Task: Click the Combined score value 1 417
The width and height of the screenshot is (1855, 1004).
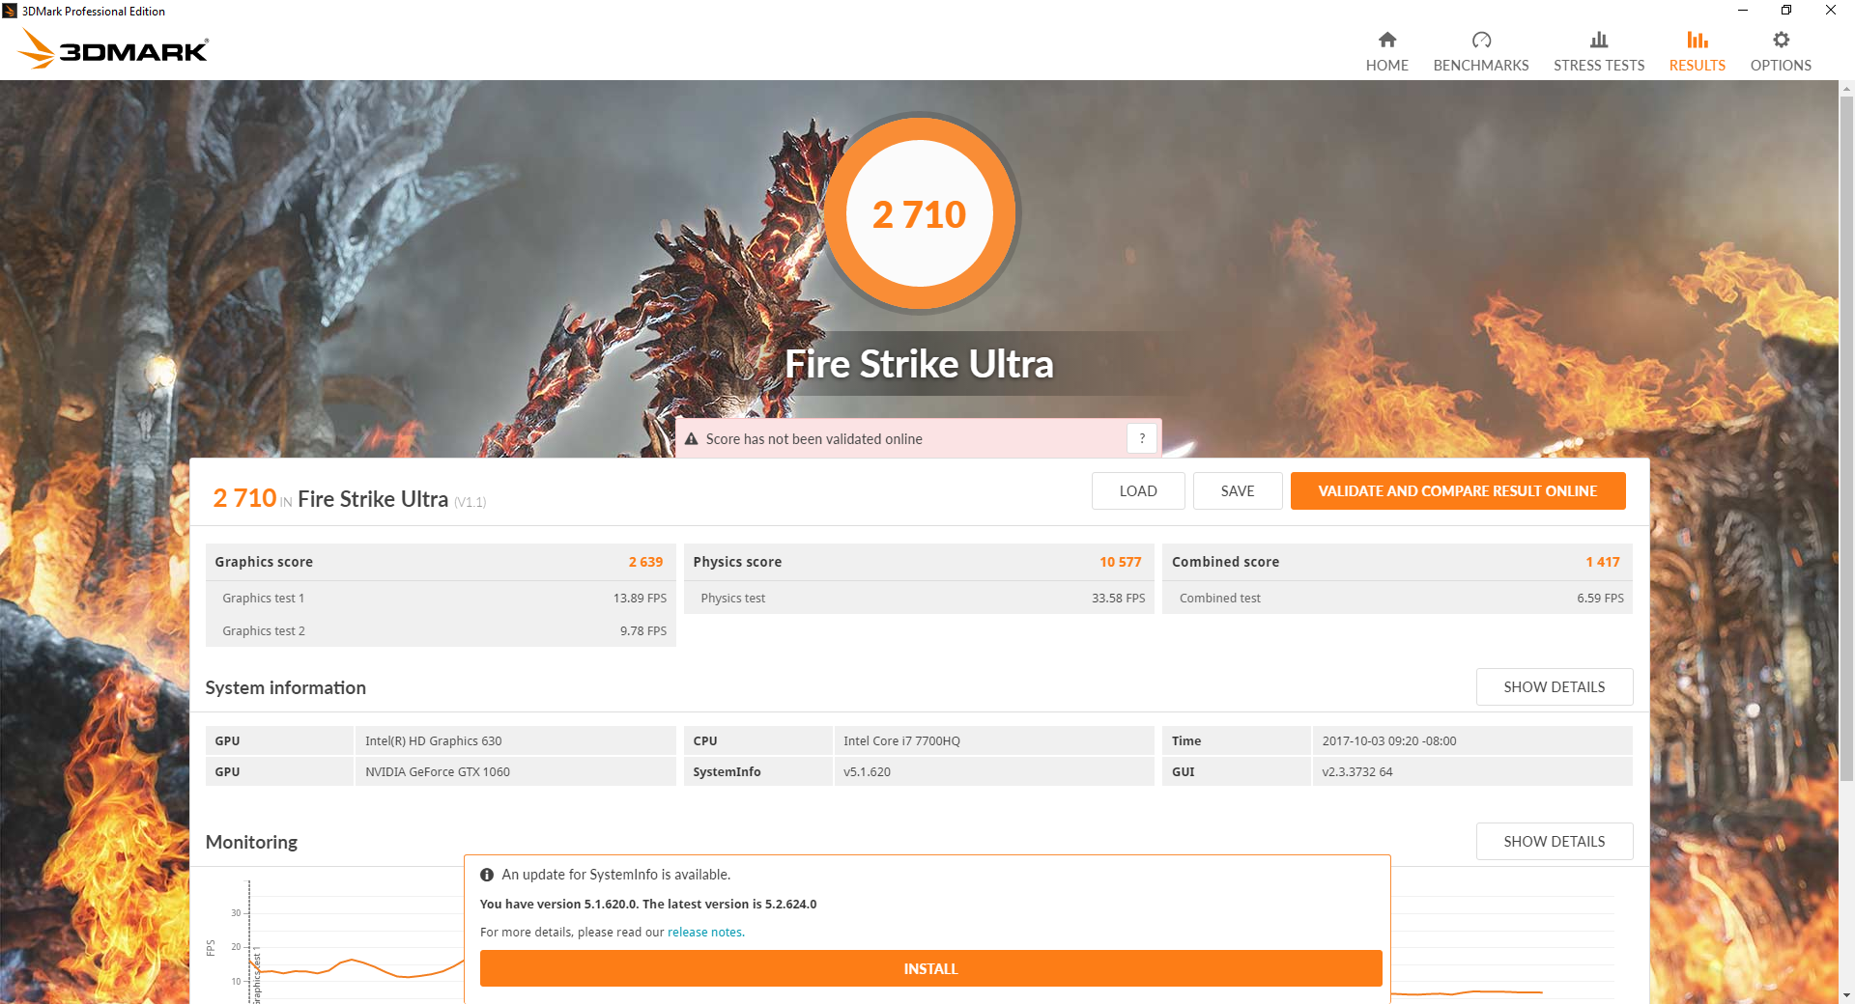Action: coord(1602,562)
